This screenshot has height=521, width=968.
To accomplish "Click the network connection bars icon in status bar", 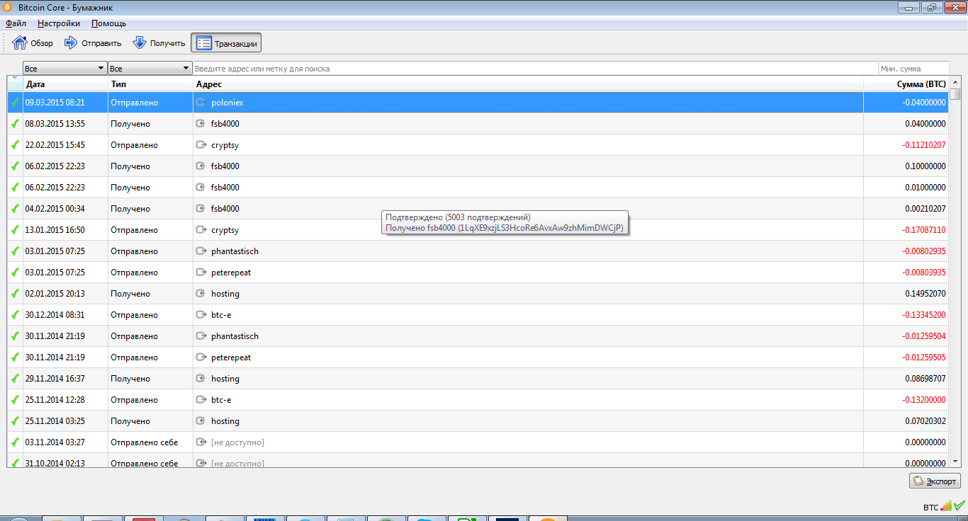I will coord(947,507).
